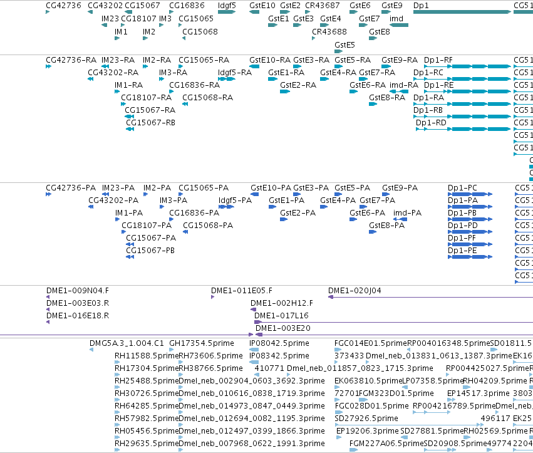Screen dimensions: 533x453
Task: Select the teal Idgf5 gene glyph
Action: [x=227, y=12]
